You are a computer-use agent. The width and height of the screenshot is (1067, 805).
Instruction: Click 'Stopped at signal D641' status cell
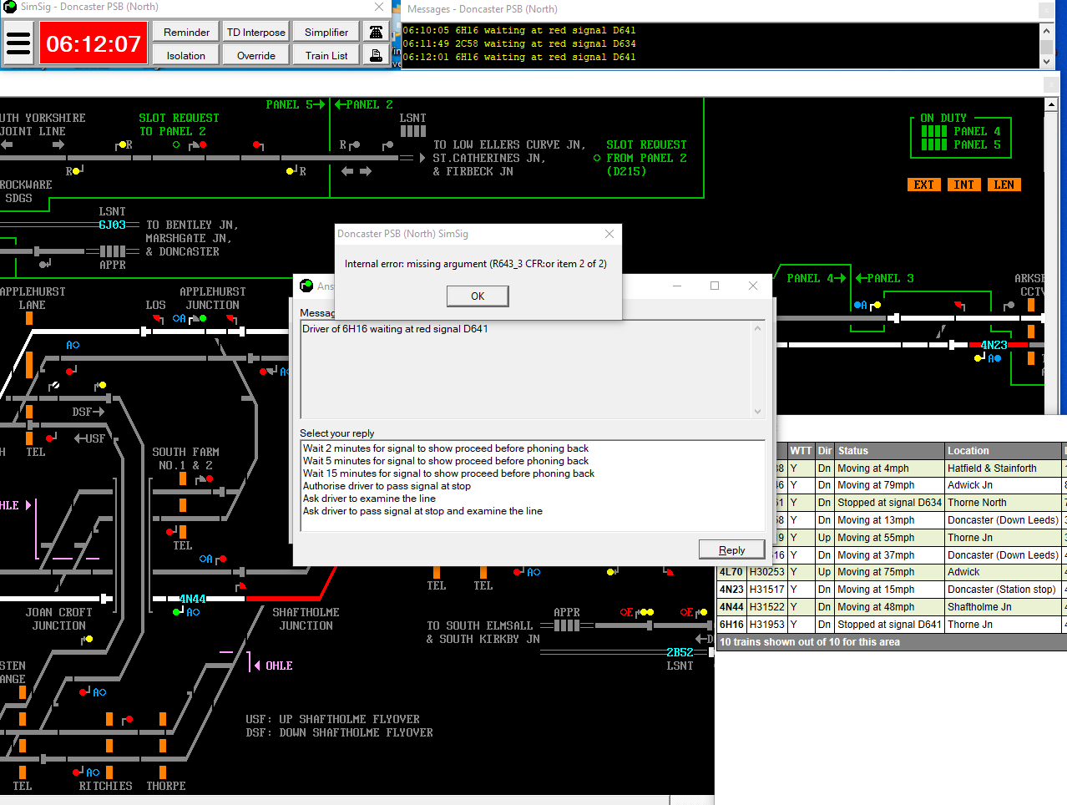click(889, 624)
